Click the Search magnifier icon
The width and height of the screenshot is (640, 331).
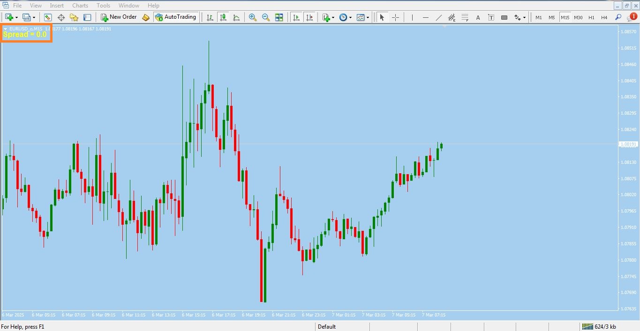click(618, 17)
